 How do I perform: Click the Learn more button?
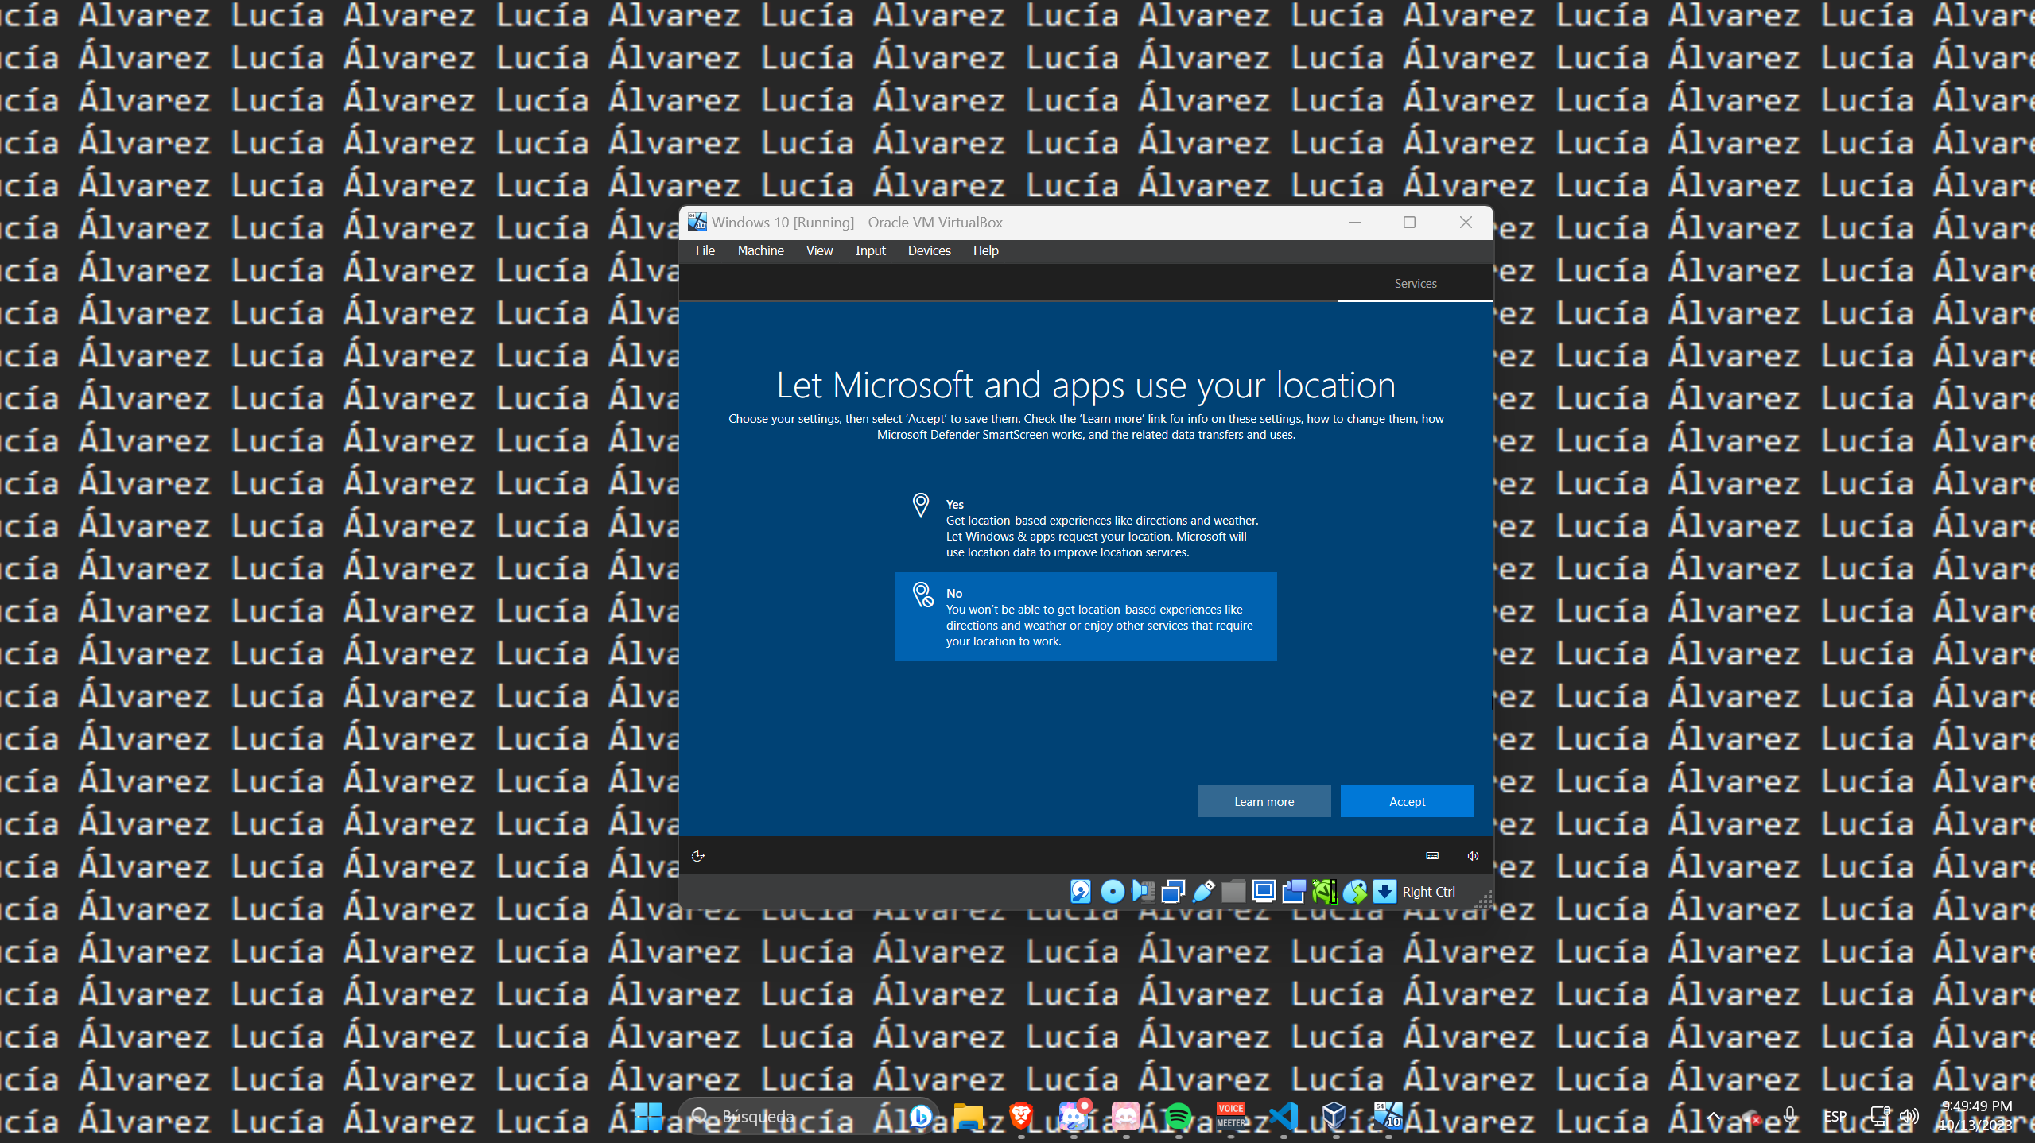(1264, 801)
